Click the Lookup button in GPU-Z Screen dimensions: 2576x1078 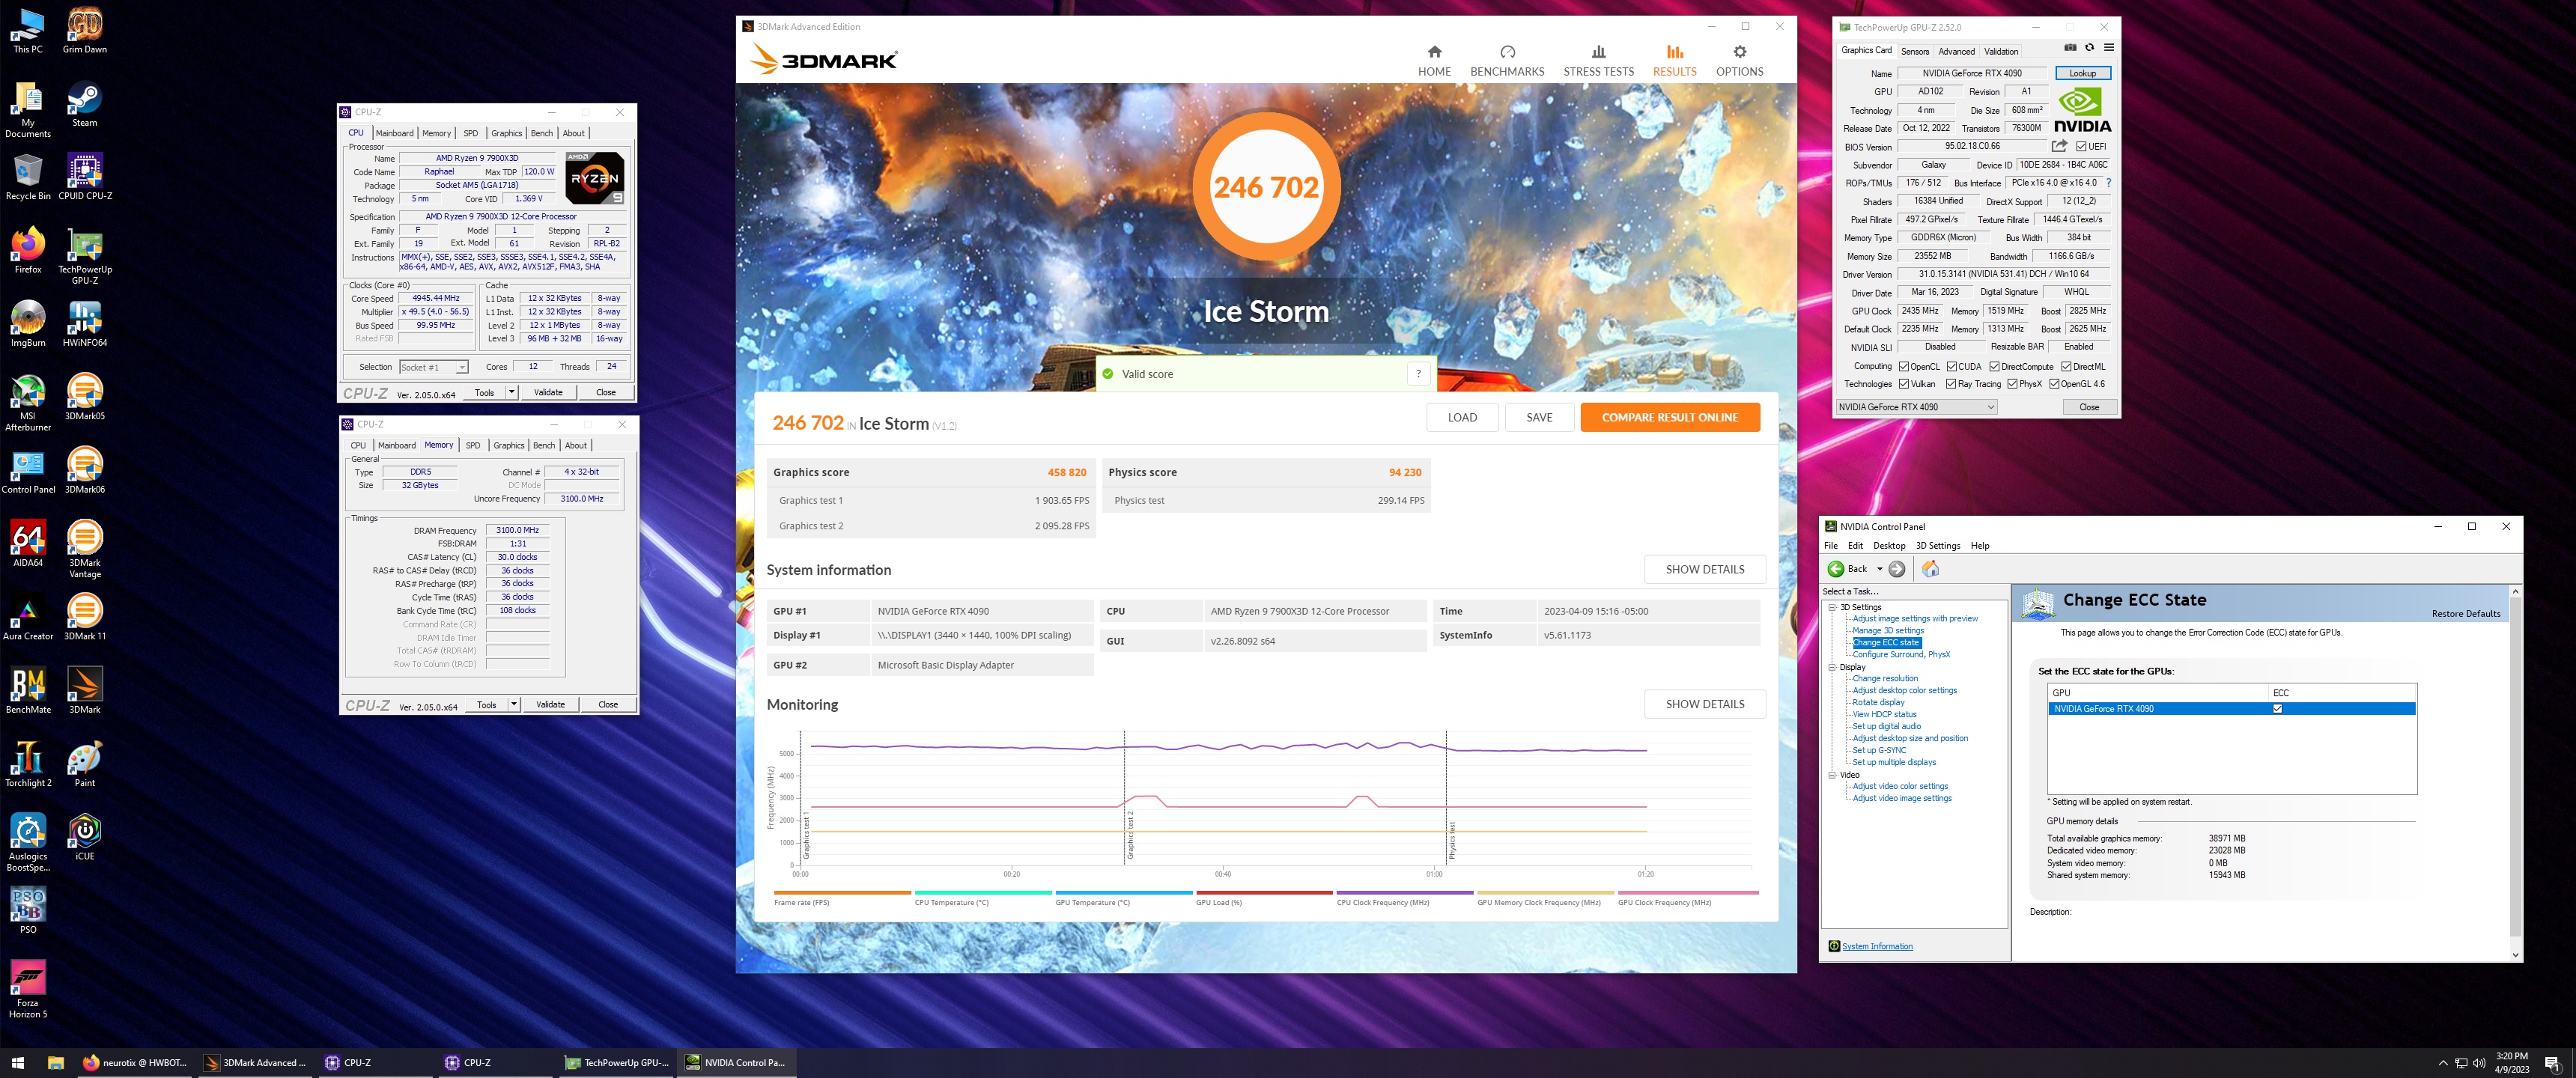pos(2082,73)
